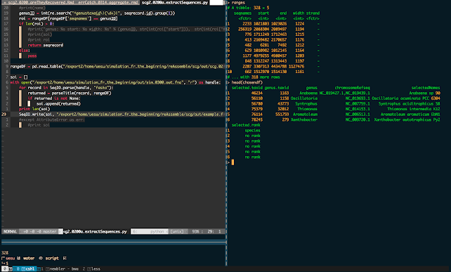Click the 'print len(soi)' line

pyautogui.click(x=34, y=109)
